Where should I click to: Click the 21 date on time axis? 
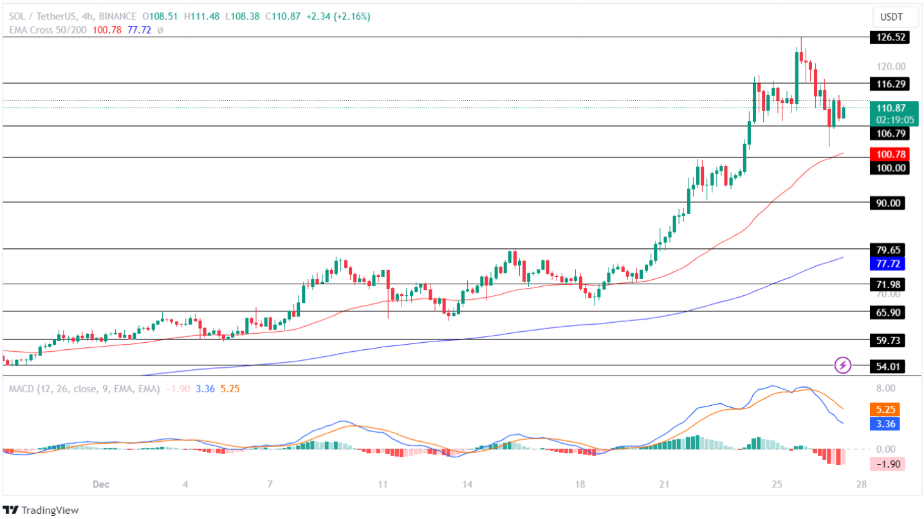point(665,484)
